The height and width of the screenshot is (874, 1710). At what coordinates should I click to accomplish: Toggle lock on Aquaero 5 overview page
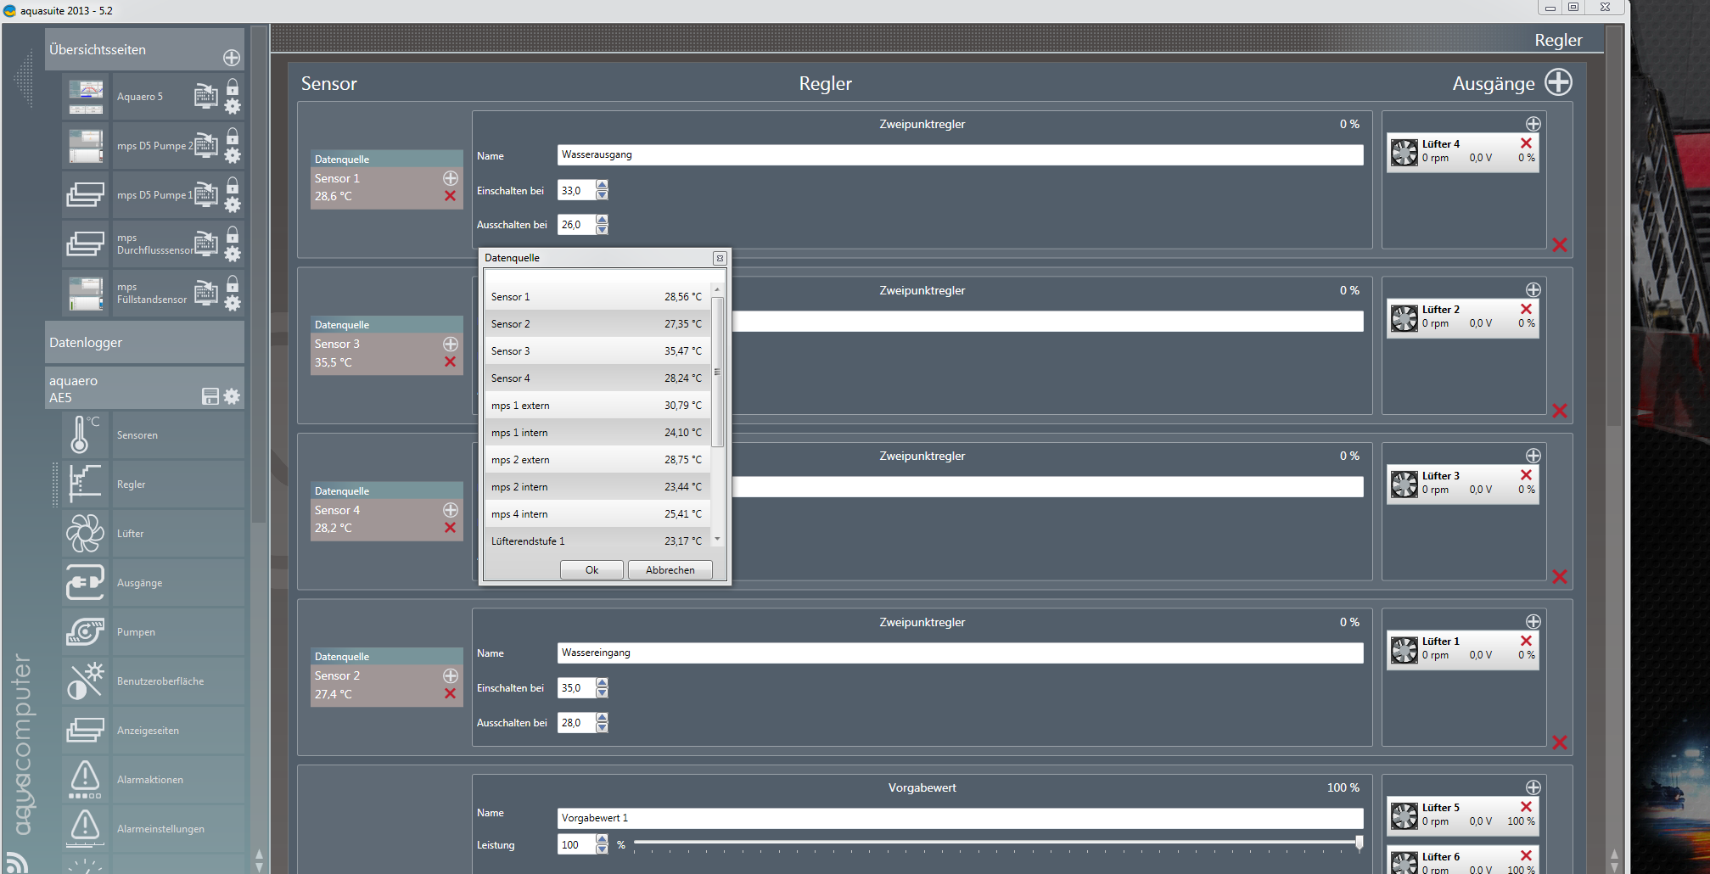point(233,87)
